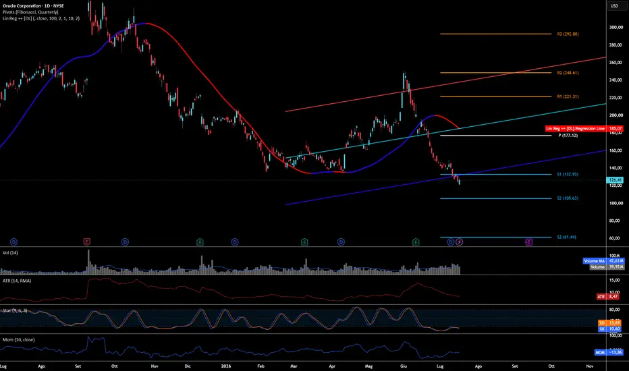Screen dimensions: 629x371
Task: Click Nov at the far right of time axis
Action: click(590, 366)
